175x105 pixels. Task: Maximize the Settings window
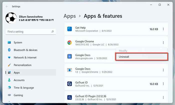coord(160,5)
